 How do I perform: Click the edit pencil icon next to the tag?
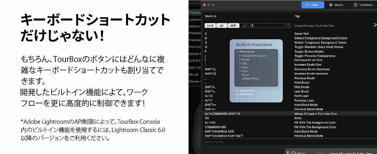click(375, 26)
